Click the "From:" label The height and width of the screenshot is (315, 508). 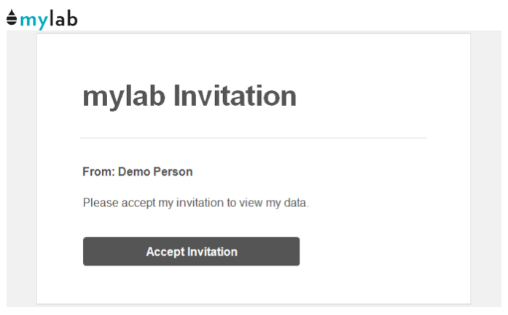tap(98, 172)
